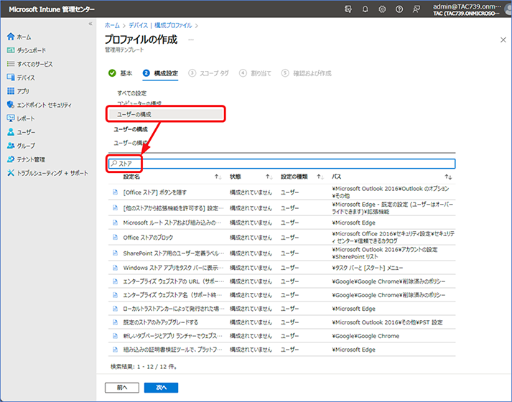The width and height of the screenshot is (512, 402).
Task: Open setting [他のストアから拡張機能を許可する]
Action: coord(173,208)
